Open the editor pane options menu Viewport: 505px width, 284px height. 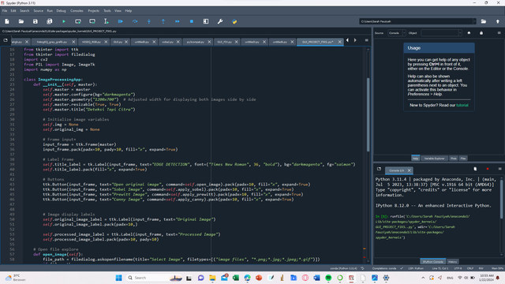pos(366,40)
